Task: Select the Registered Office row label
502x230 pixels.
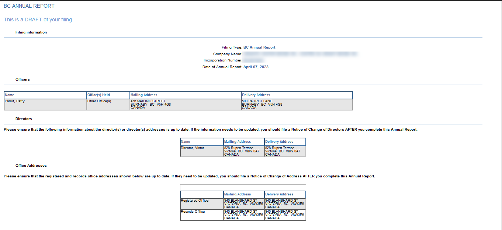Action: [x=194, y=201]
